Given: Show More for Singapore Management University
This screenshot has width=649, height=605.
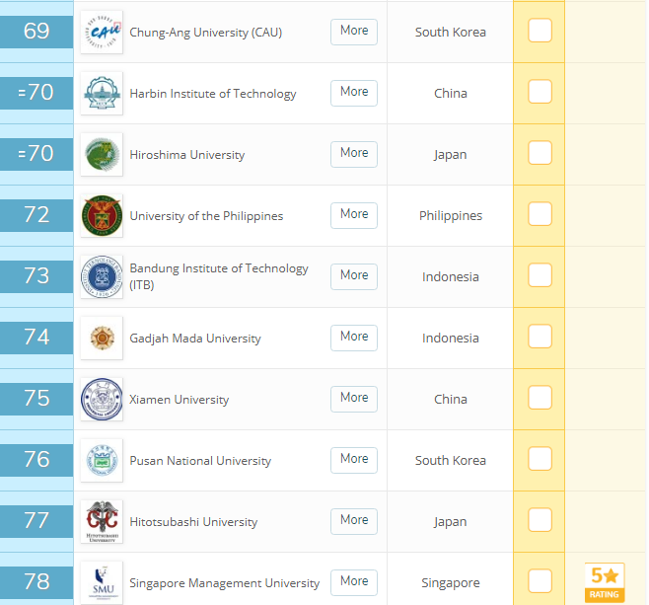Looking at the screenshot, I should coord(354,582).
